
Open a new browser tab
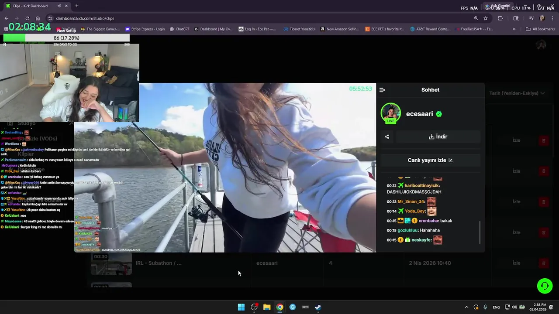(77, 6)
